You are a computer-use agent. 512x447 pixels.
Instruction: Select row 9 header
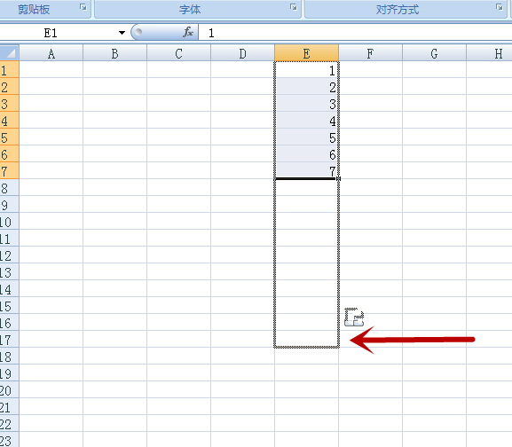(x=10, y=205)
